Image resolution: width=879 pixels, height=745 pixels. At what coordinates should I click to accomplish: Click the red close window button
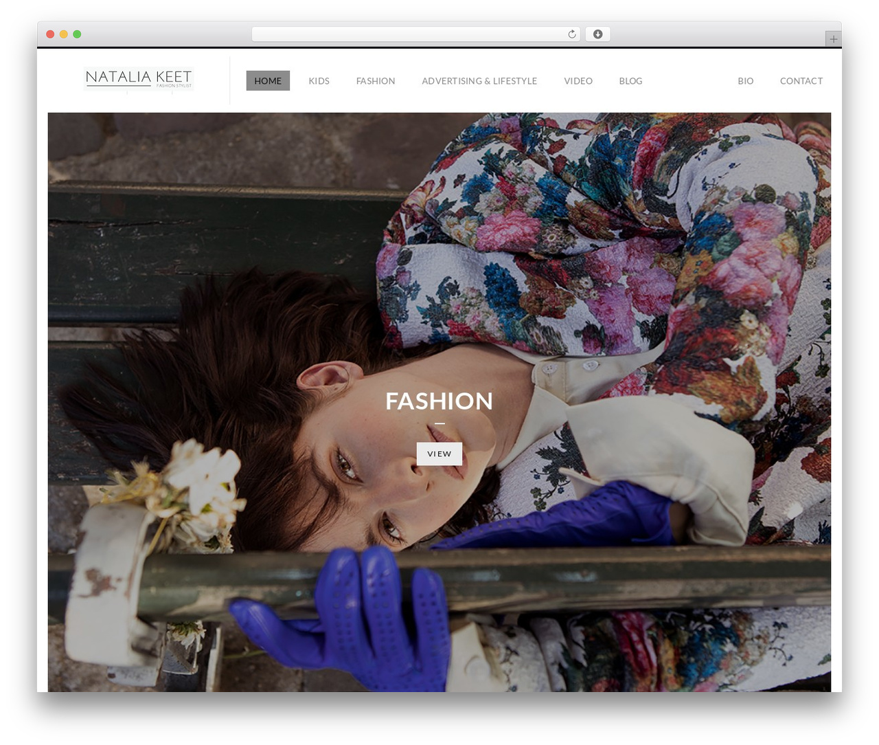50,34
